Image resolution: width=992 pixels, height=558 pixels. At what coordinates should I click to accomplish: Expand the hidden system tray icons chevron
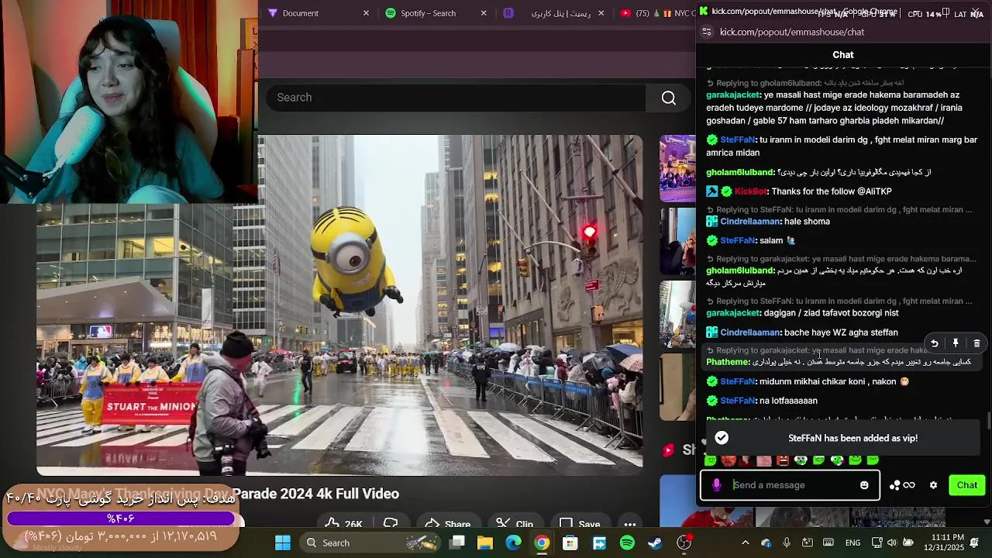click(746, 542)
